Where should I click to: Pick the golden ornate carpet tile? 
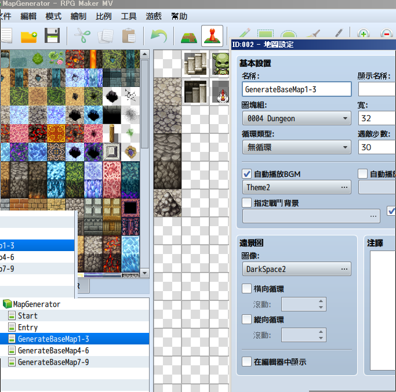(56, 133)
